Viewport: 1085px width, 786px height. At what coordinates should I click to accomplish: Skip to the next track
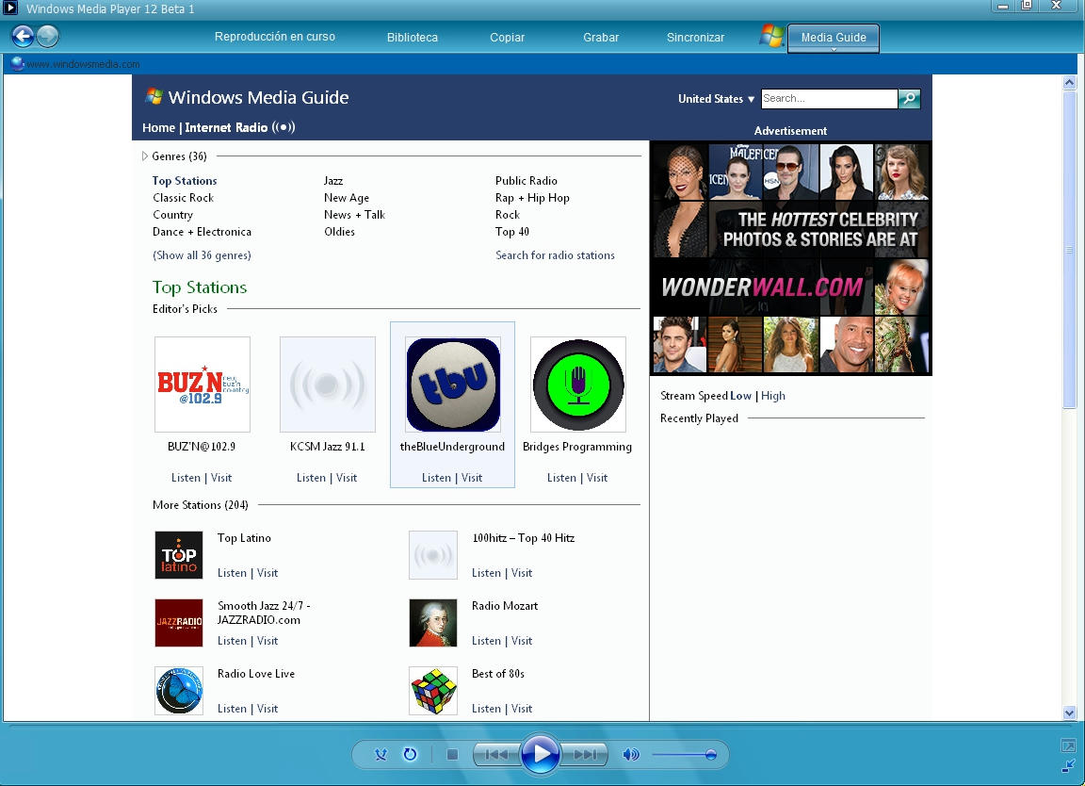point(586,754)
